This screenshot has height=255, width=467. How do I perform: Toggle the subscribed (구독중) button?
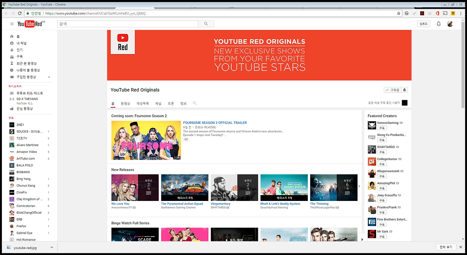pos(392,90)
